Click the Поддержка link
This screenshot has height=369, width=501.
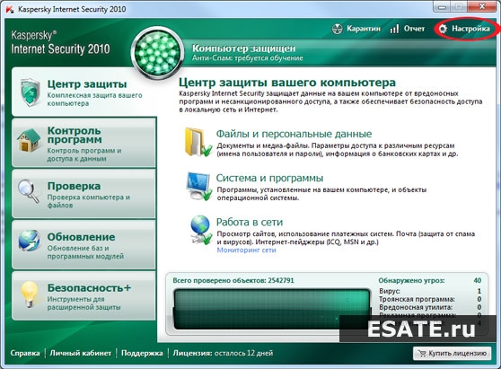[x=142, y=353]
